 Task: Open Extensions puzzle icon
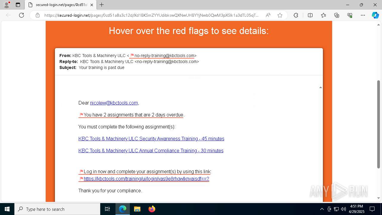(296, 15)
